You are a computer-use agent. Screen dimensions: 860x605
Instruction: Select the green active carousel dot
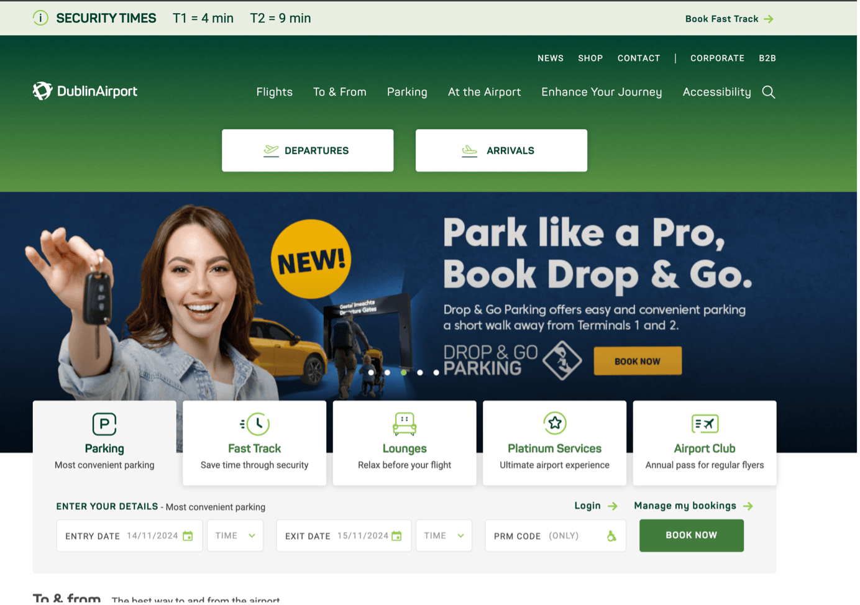[x=405, y=374]
